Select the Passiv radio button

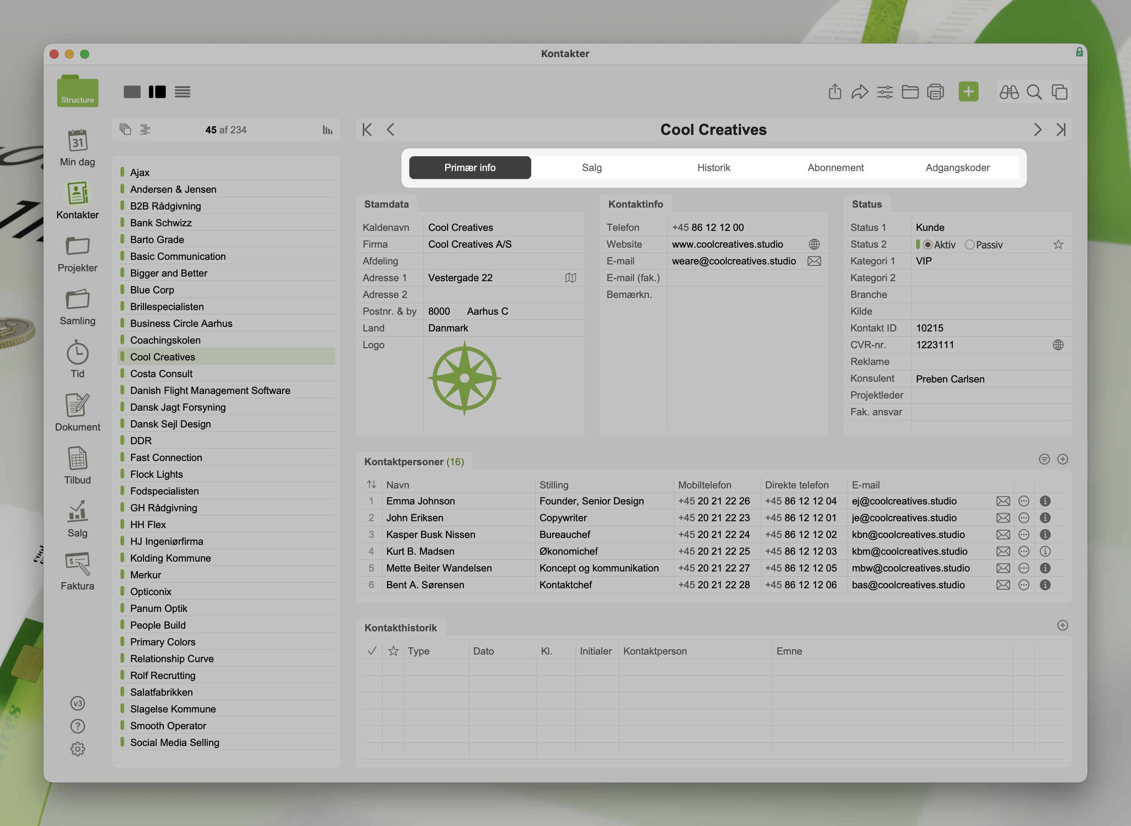(969, 245)
